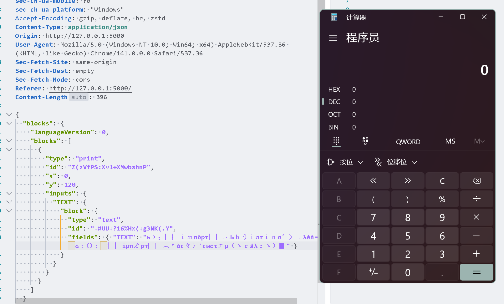Select the HEX number base

[x=334, y=89]
